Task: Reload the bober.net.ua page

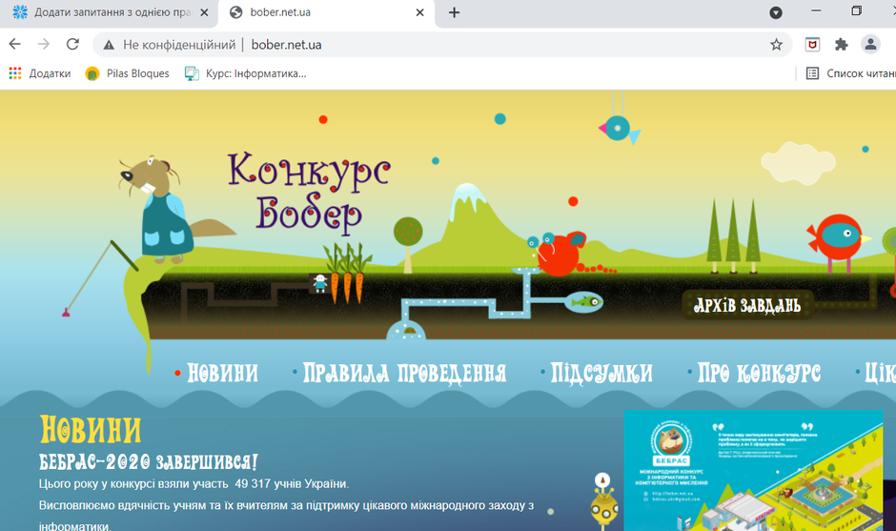Action: pos(72,45)
